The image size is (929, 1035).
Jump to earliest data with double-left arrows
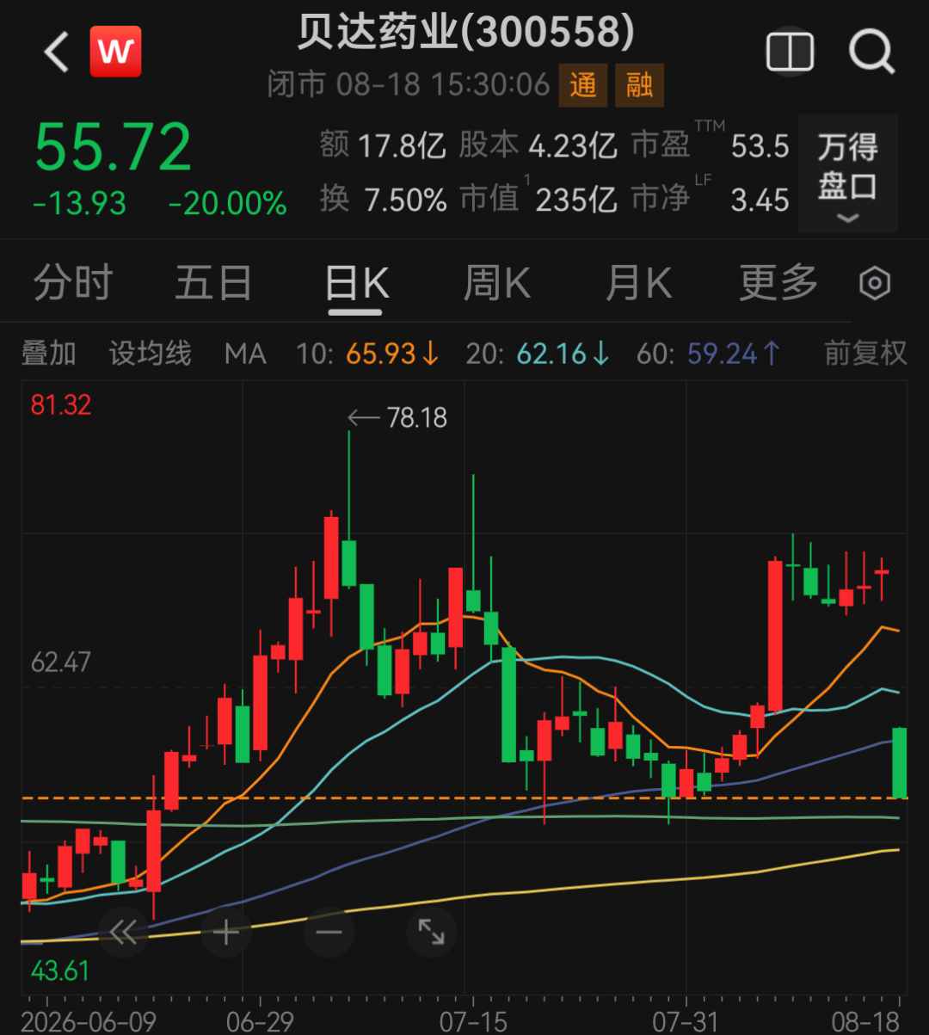click(x=123, y=932)
